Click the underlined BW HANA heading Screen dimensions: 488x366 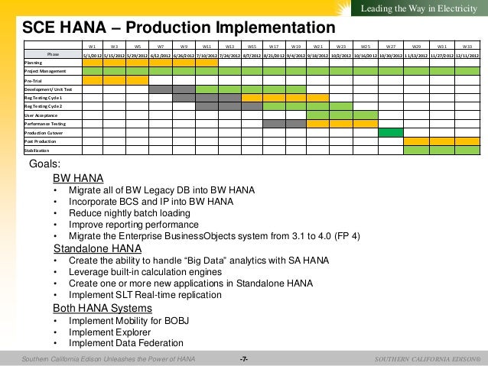click(x=78, y=178)
